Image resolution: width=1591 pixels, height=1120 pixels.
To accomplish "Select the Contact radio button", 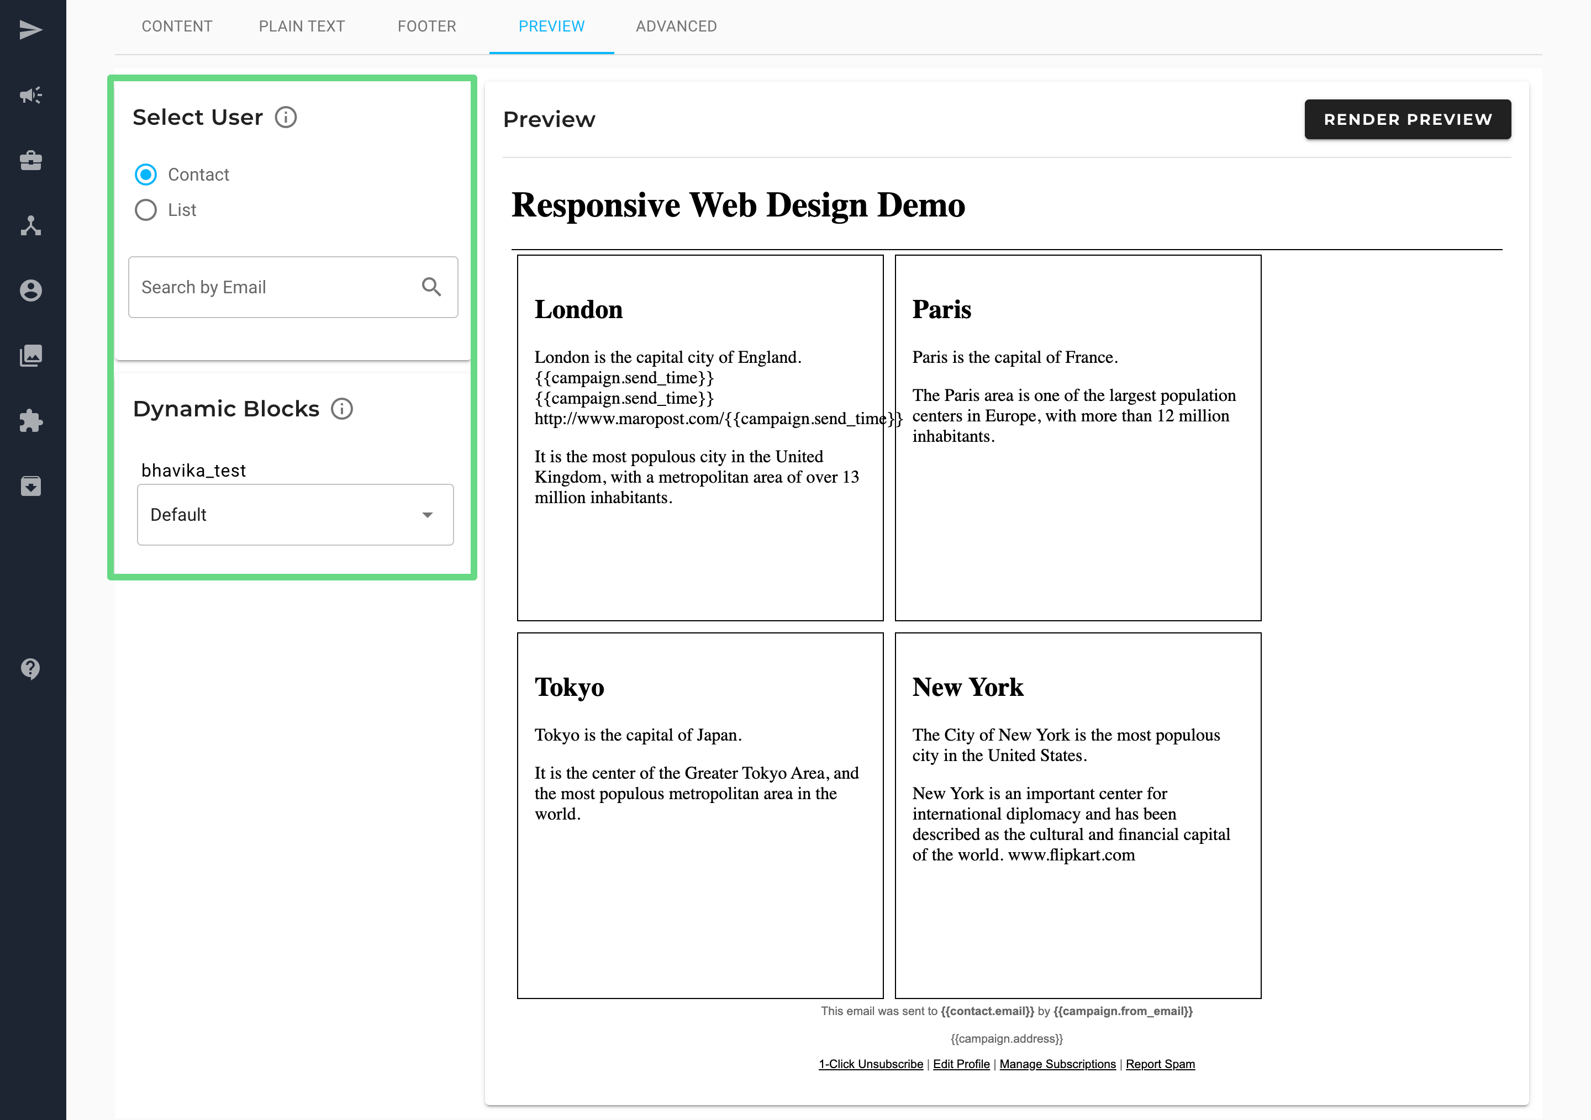I will click(x=145, y=175).
